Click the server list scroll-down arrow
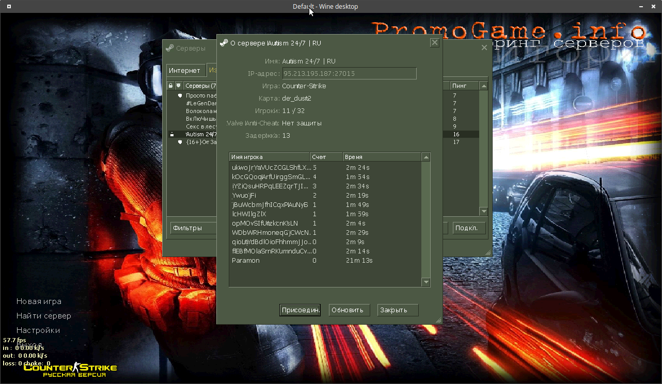 484,212
